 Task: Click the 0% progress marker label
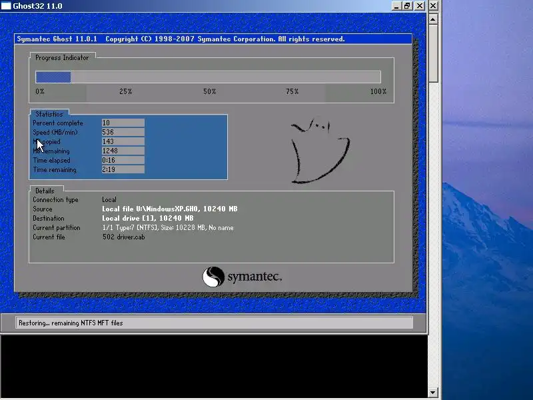tap(40, 91)
